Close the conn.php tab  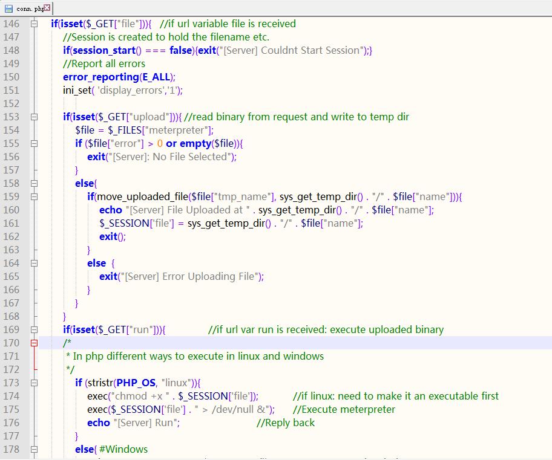click(x=47, y=7)
